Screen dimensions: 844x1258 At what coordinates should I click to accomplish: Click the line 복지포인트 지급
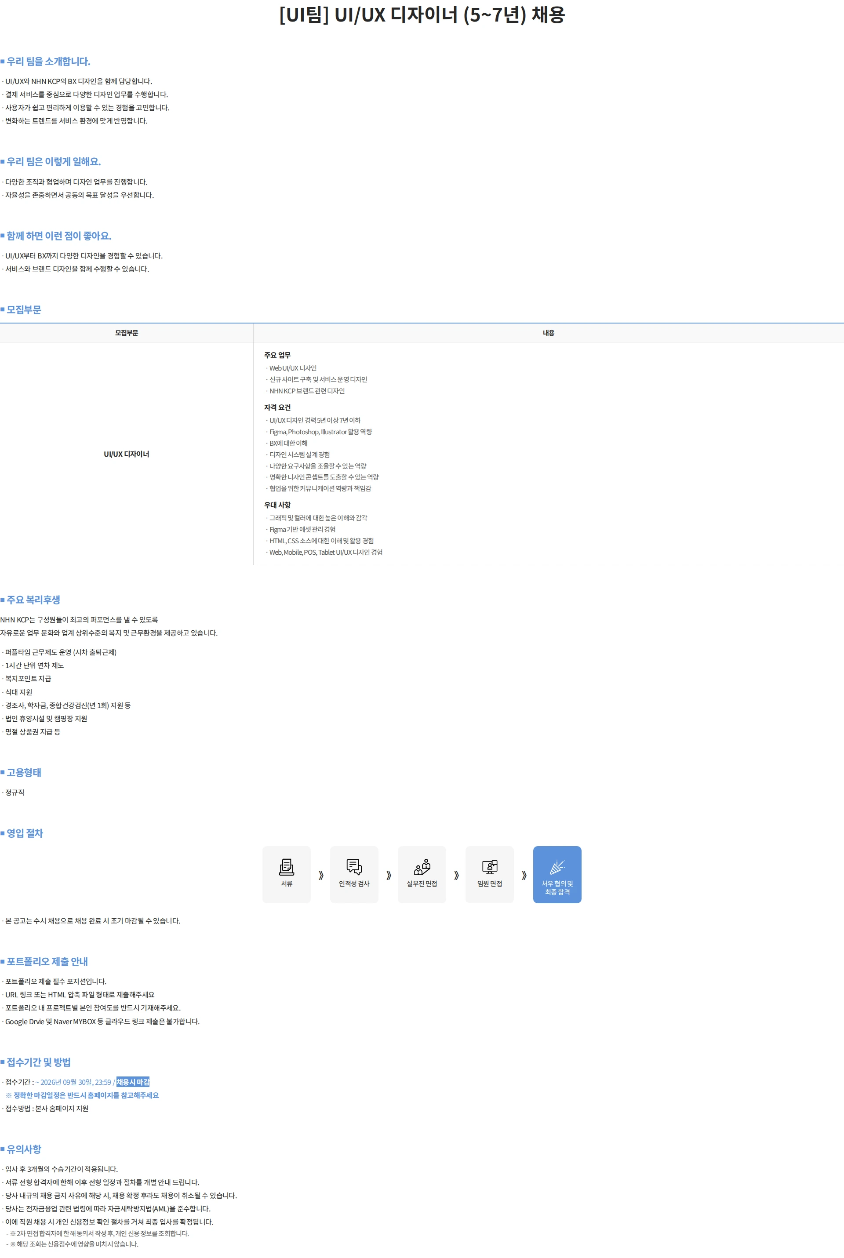[28, 679]
